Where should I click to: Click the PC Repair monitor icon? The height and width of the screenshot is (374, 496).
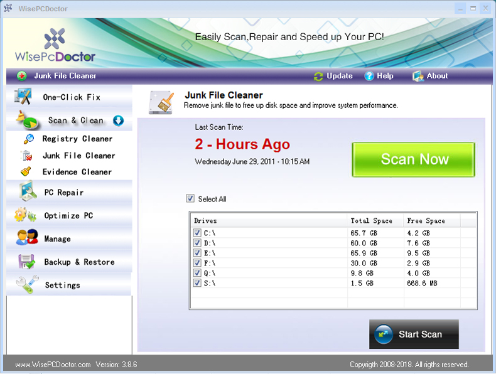pos(27,191)
